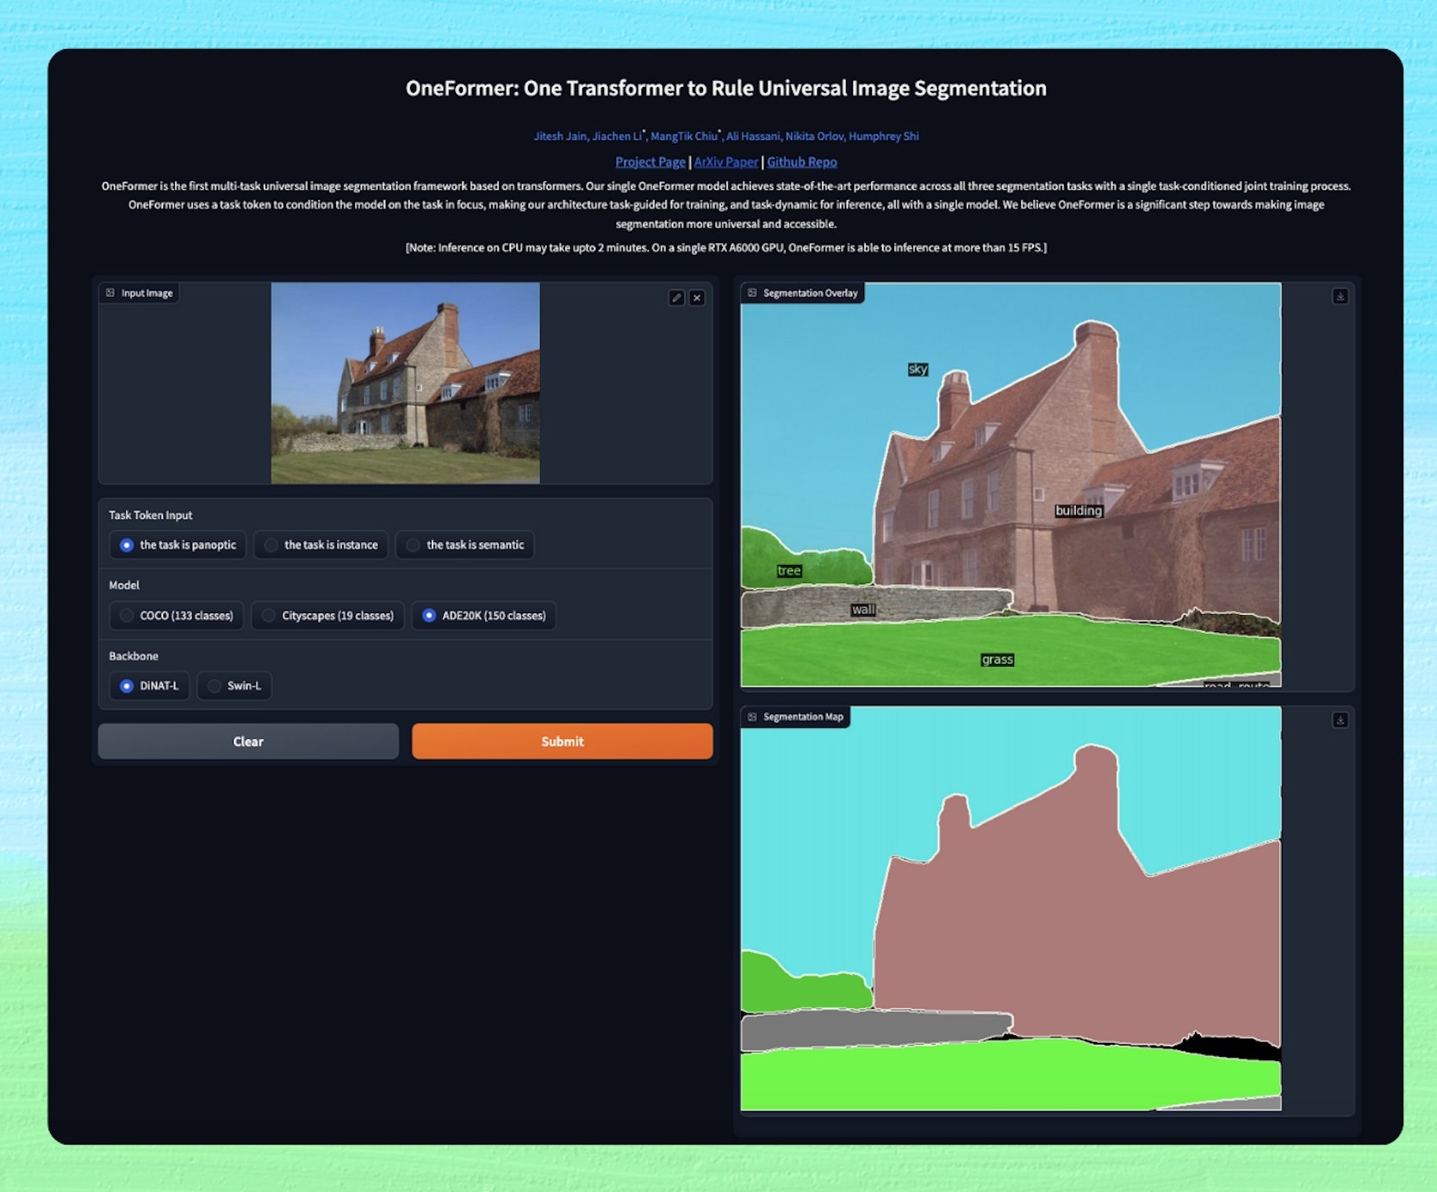Pick the COCO (133 classes) model
The image size is (1437, 1192).
[127, 616]
